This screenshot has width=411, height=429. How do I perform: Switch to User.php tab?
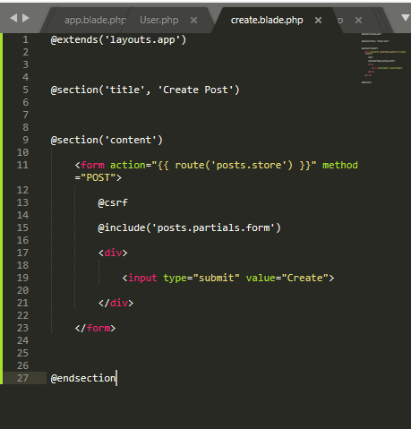click(159, 20)
